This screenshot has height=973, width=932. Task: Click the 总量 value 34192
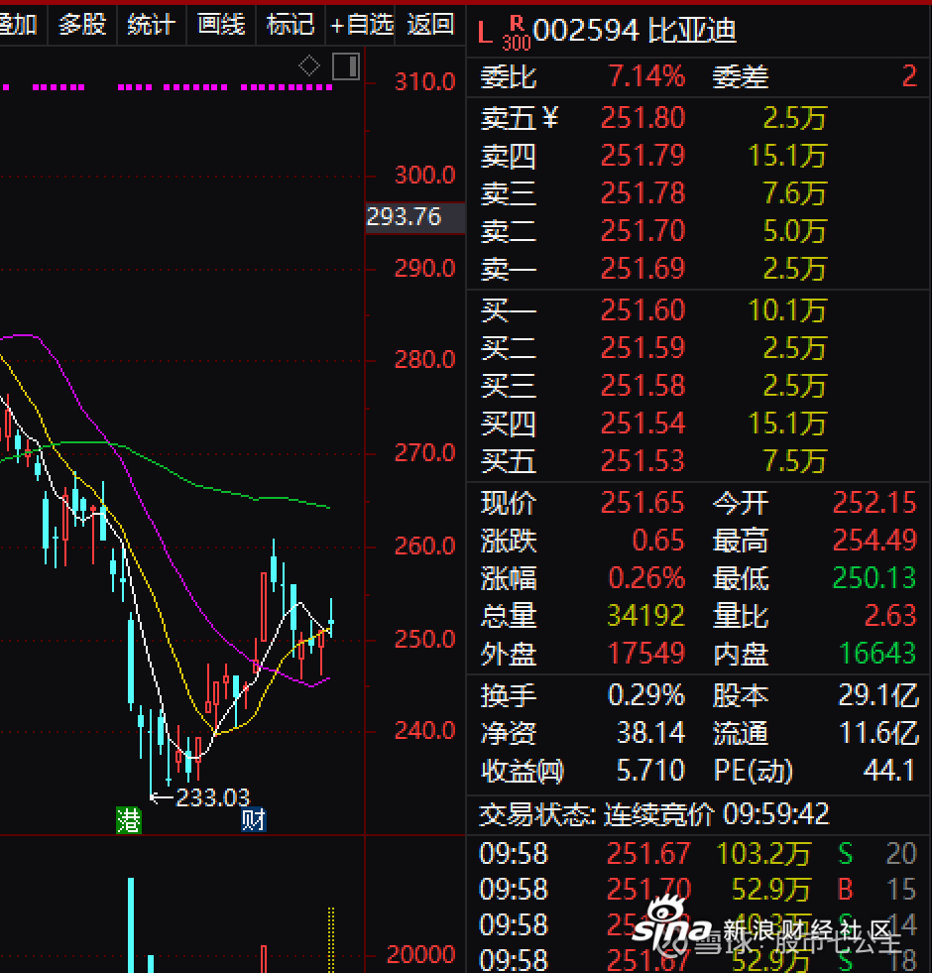[645, 616]
